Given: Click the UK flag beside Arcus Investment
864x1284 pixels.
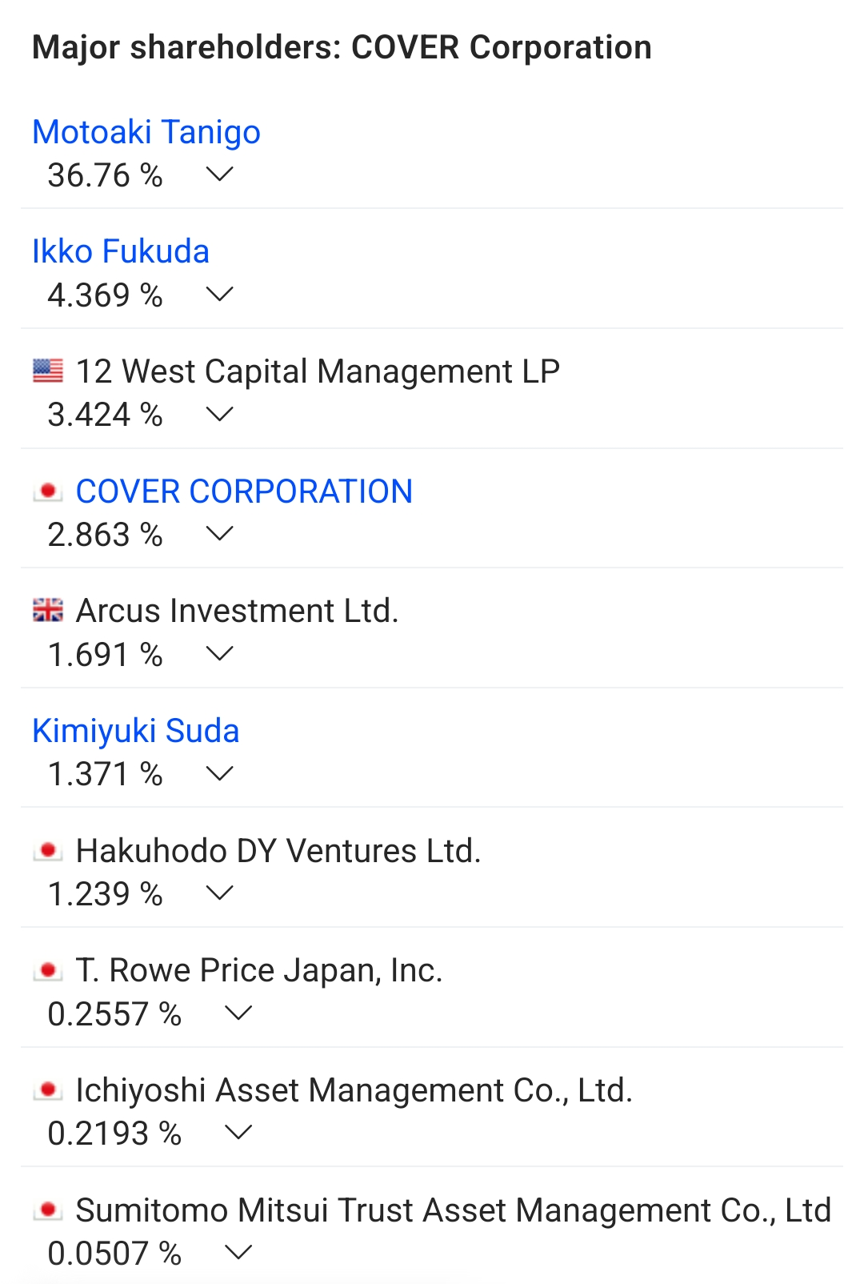Looking at the screenshot, I should (48, 610).
